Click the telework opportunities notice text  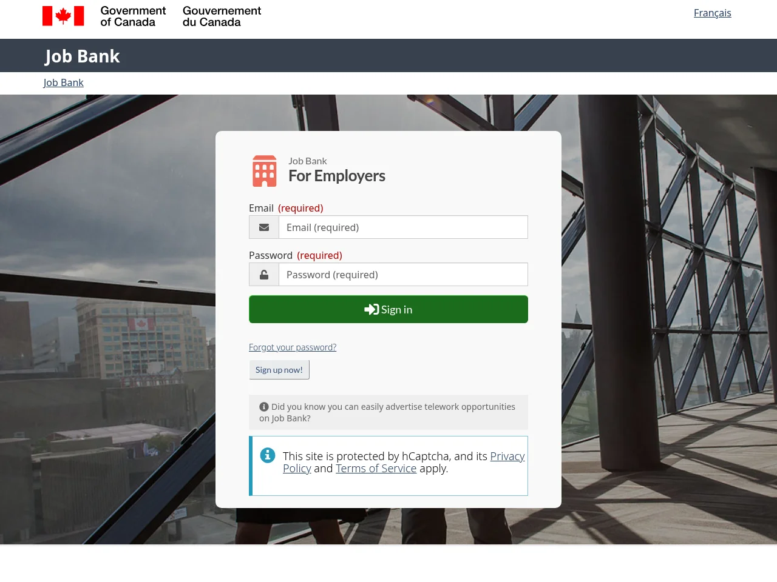(387, 412)
